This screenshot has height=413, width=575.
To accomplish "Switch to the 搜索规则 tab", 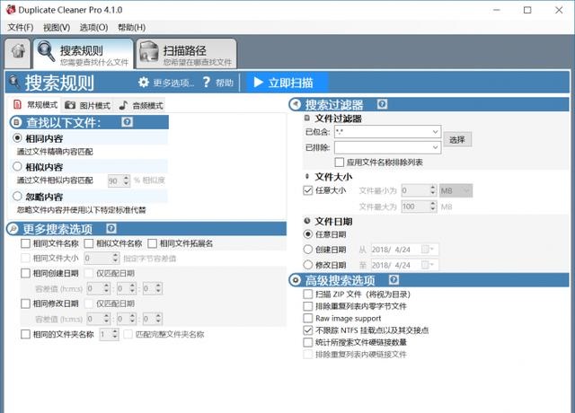I will pos(84,54).
